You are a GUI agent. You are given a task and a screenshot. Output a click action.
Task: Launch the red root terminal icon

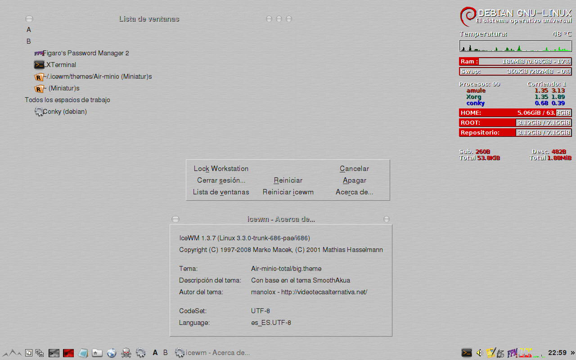(x=68, y=353)
